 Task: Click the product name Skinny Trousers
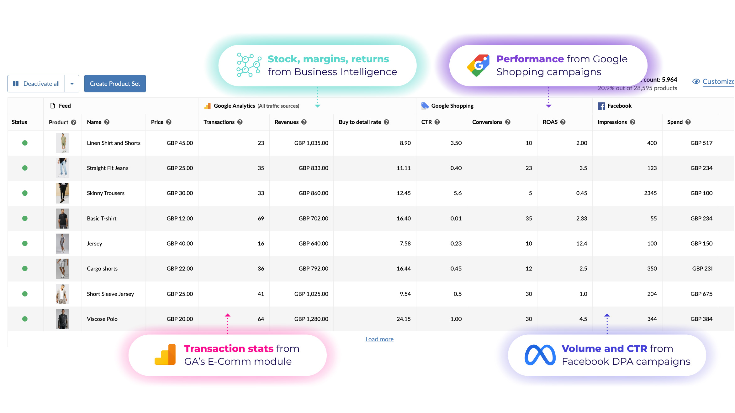click(x=106, y=193)
